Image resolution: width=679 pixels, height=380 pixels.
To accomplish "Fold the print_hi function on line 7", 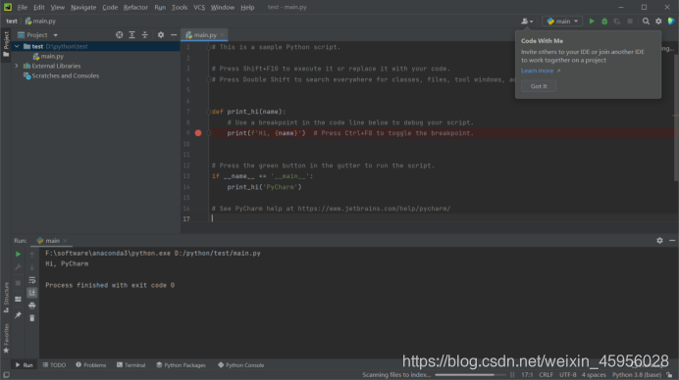I will click(x=208, y=112).
